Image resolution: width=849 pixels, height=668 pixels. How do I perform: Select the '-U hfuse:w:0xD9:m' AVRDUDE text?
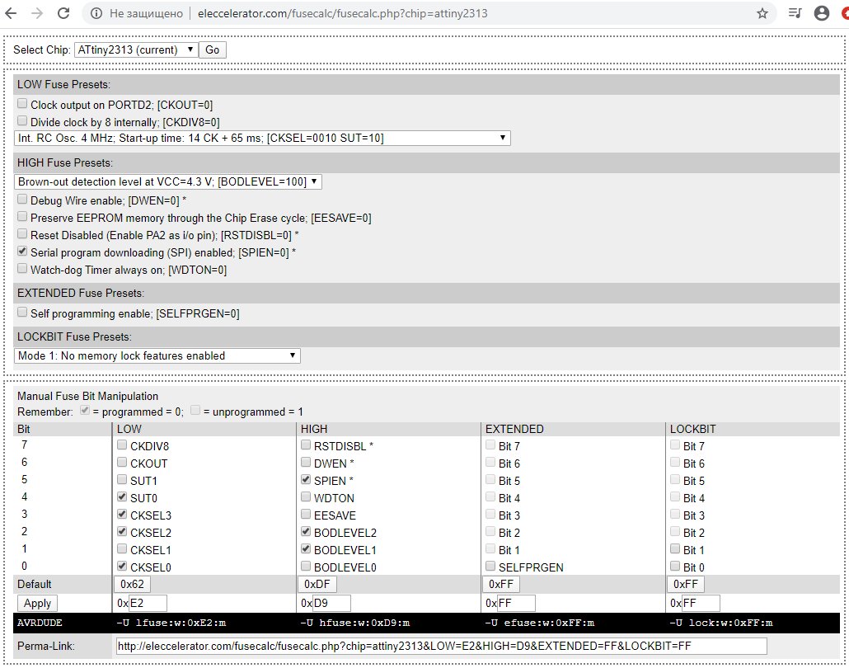355,623
